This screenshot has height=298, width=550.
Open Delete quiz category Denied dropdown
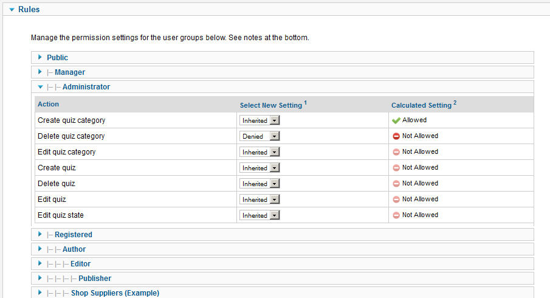pos(260,136)
